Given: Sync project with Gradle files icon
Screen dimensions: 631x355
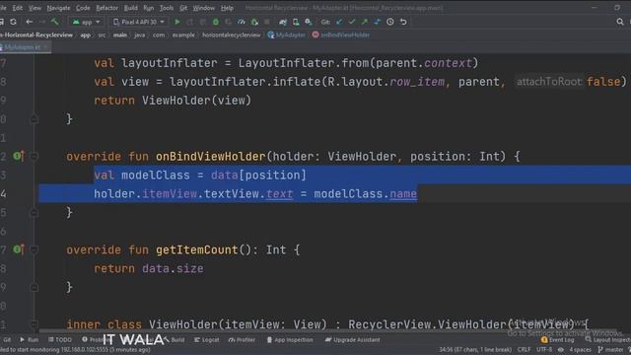Looking at the screenshot, I should [283, 22].
